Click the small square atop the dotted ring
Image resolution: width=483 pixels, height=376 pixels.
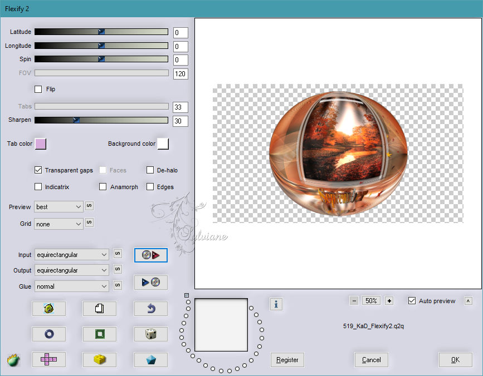187,295
